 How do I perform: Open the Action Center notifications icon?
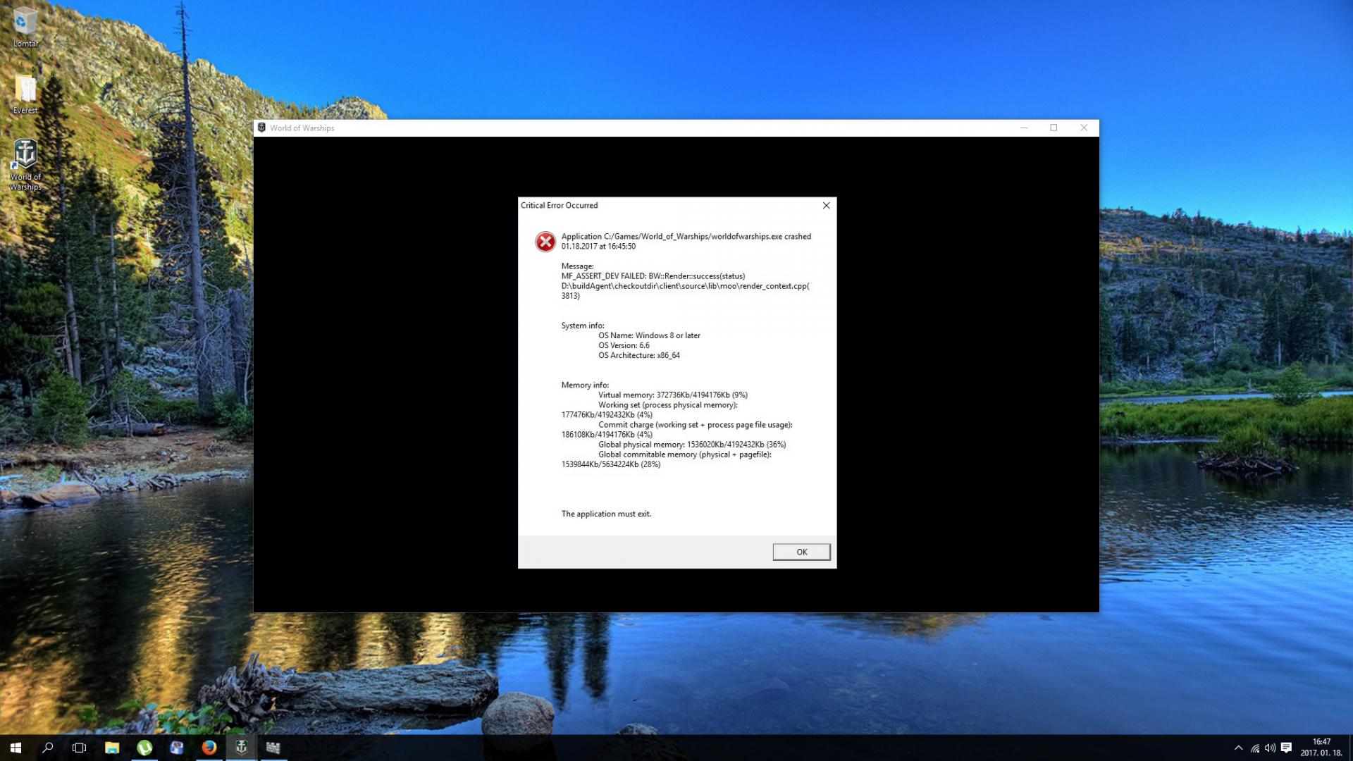coord(1286,748)
